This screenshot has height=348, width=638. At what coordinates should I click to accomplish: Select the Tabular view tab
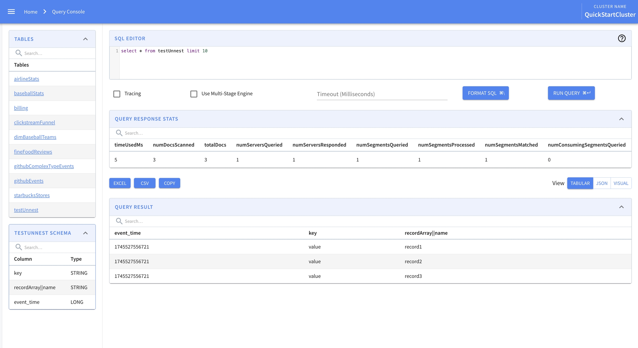pyautogui.click(x=580, y=183)
